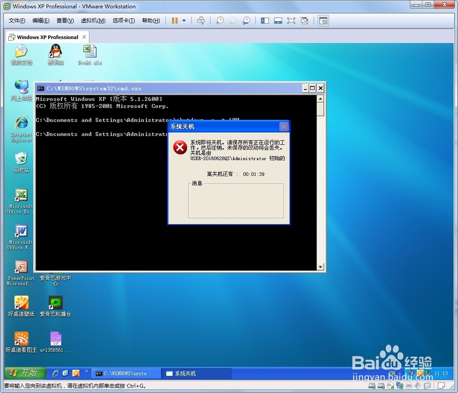The width and height of the screenshot is (458, 393).
Task: Click the CH language indicator
Action: click(392, 373)
